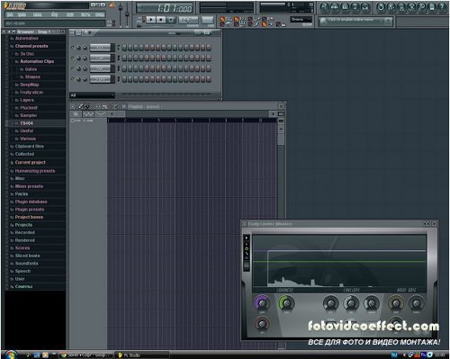The image size is (450, 359).
Task: Click the Chrome taskbar button
Action: (86, 355)
